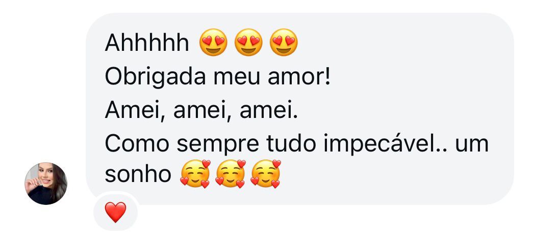Open the sender's profile picture
This screenshot has height=242, width=558.
click(x=46, y=184)
